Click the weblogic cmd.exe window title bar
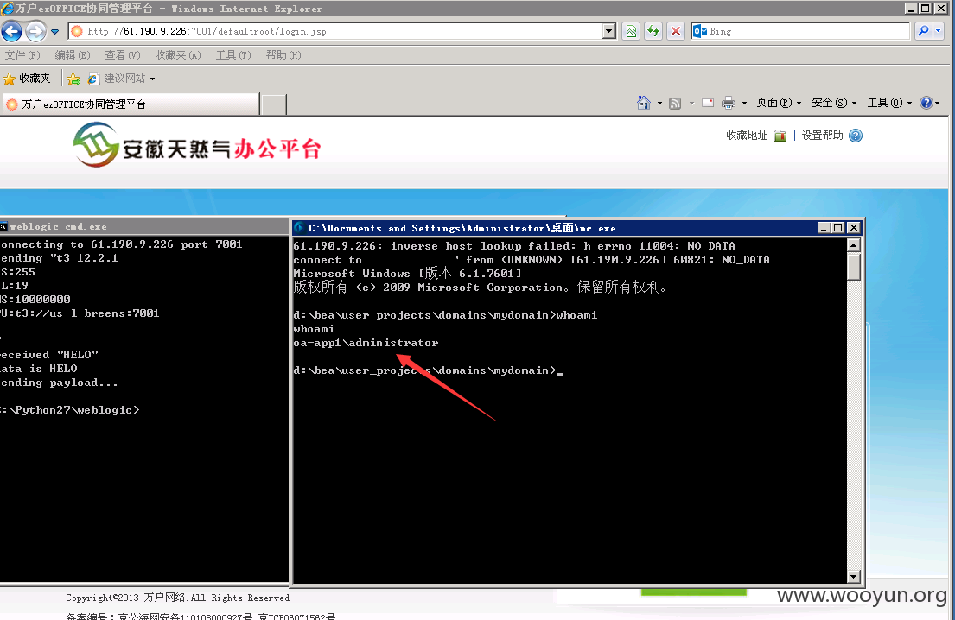 pyautogui.click(x=144, y=226)
